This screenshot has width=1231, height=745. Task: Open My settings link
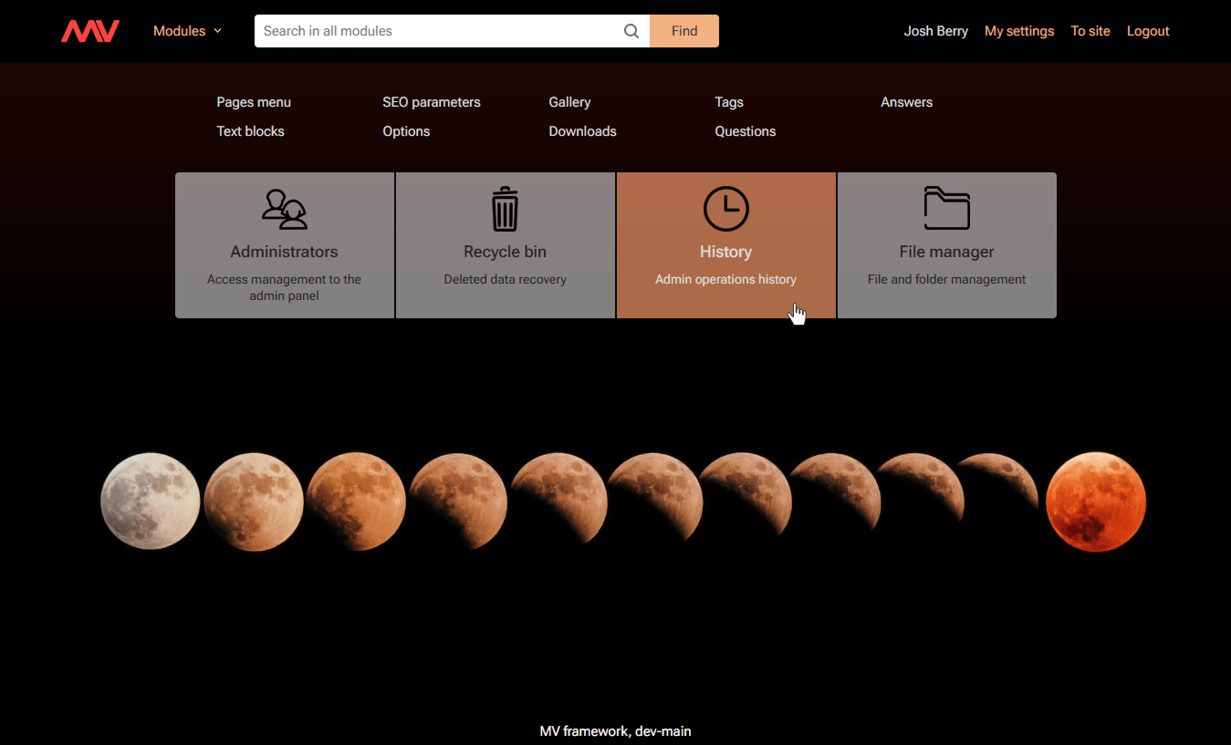tap(1018, 31)
